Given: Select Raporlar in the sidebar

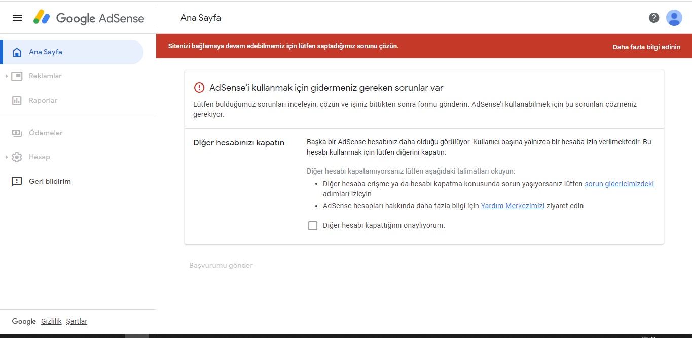Looking at the screenshot, I should [x=72, y=101].
